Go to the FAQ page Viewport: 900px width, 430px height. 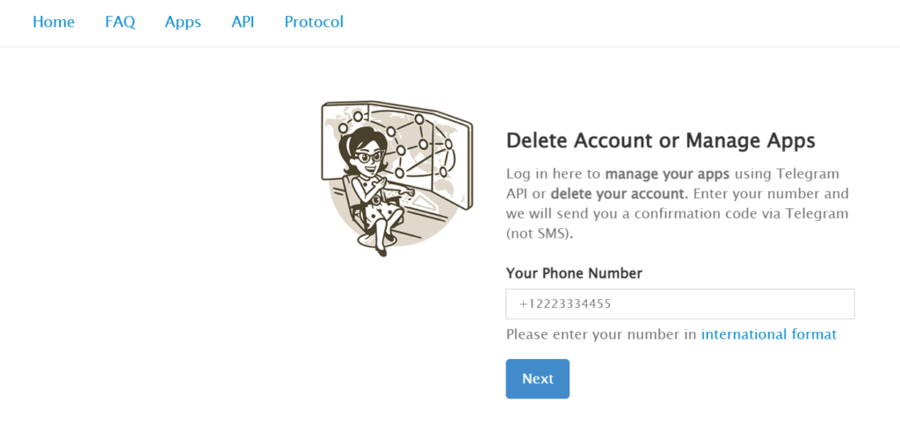(120, 22)
